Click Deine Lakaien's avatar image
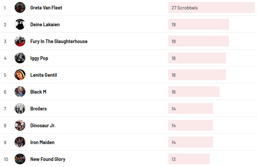Image resolution: width=257 pixels, height=167 pixels. (20, 24)
